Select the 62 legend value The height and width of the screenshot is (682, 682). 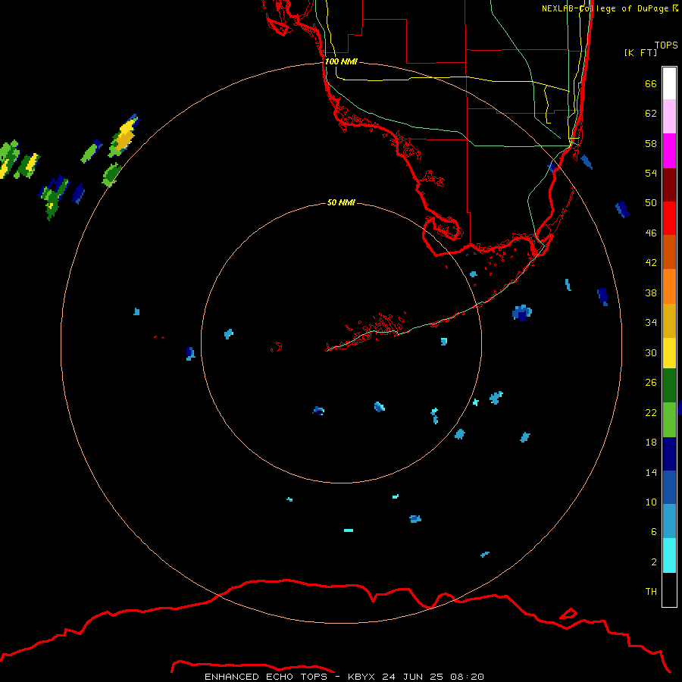[x=651, y=114]
